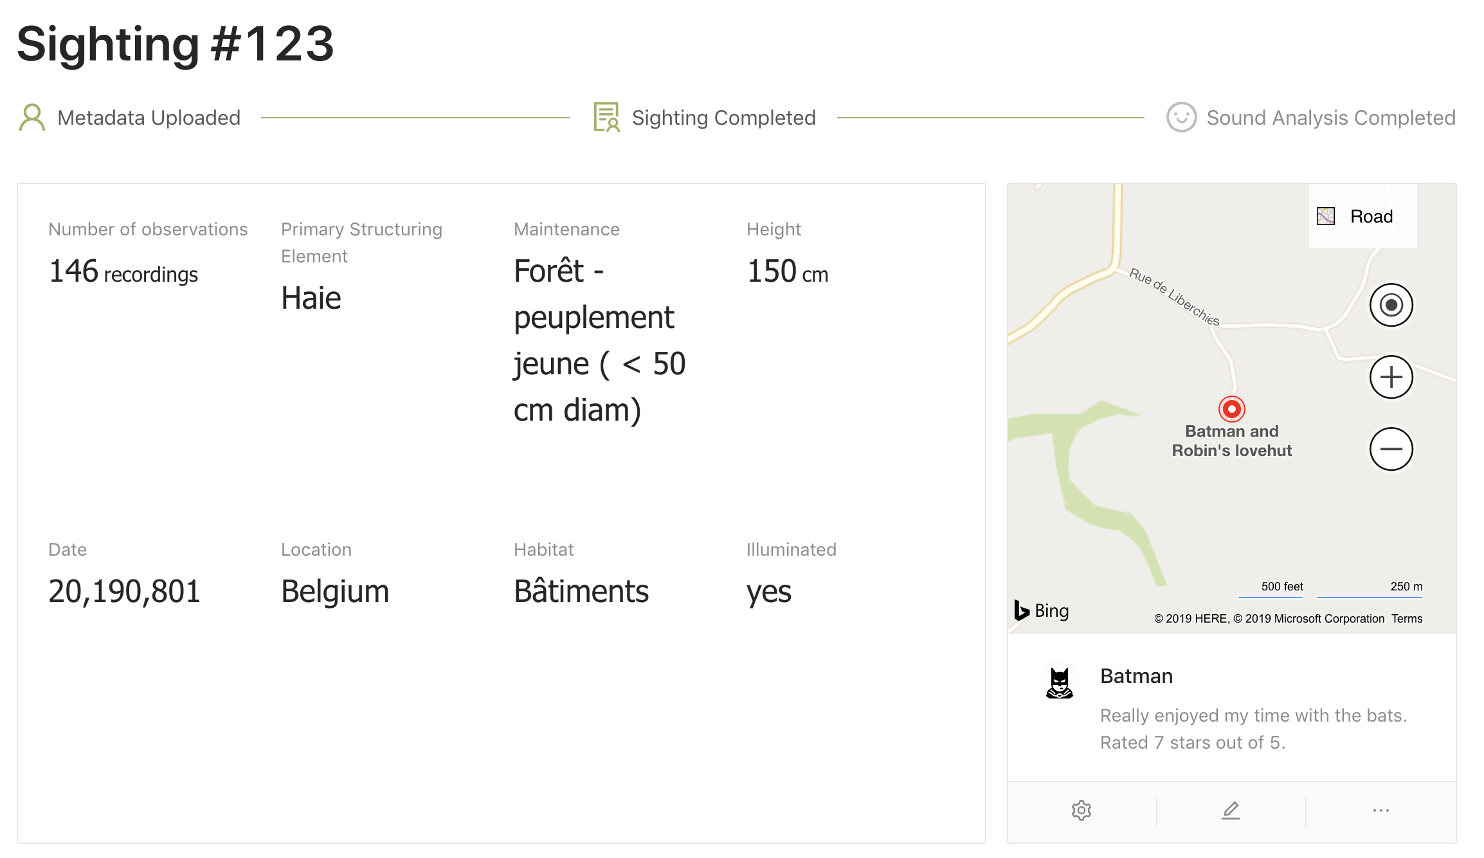Viewport: 1484px width, 858px height.
Task: Click the Batman and Robin's lovehut label
Action: pyautogui.click(x=1231, y=441)
